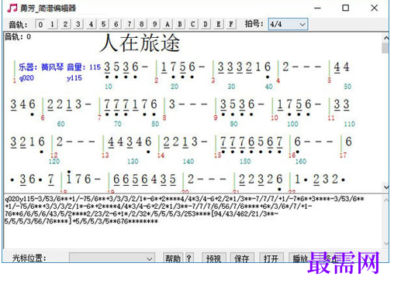Minimize the editor window

[318, 8]
